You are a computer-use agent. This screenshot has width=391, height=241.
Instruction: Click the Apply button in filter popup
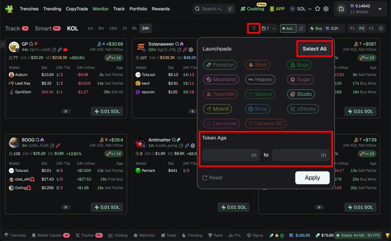312,178
